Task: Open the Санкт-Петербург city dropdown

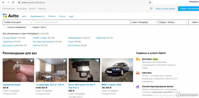Action: (x=144, y=22)
